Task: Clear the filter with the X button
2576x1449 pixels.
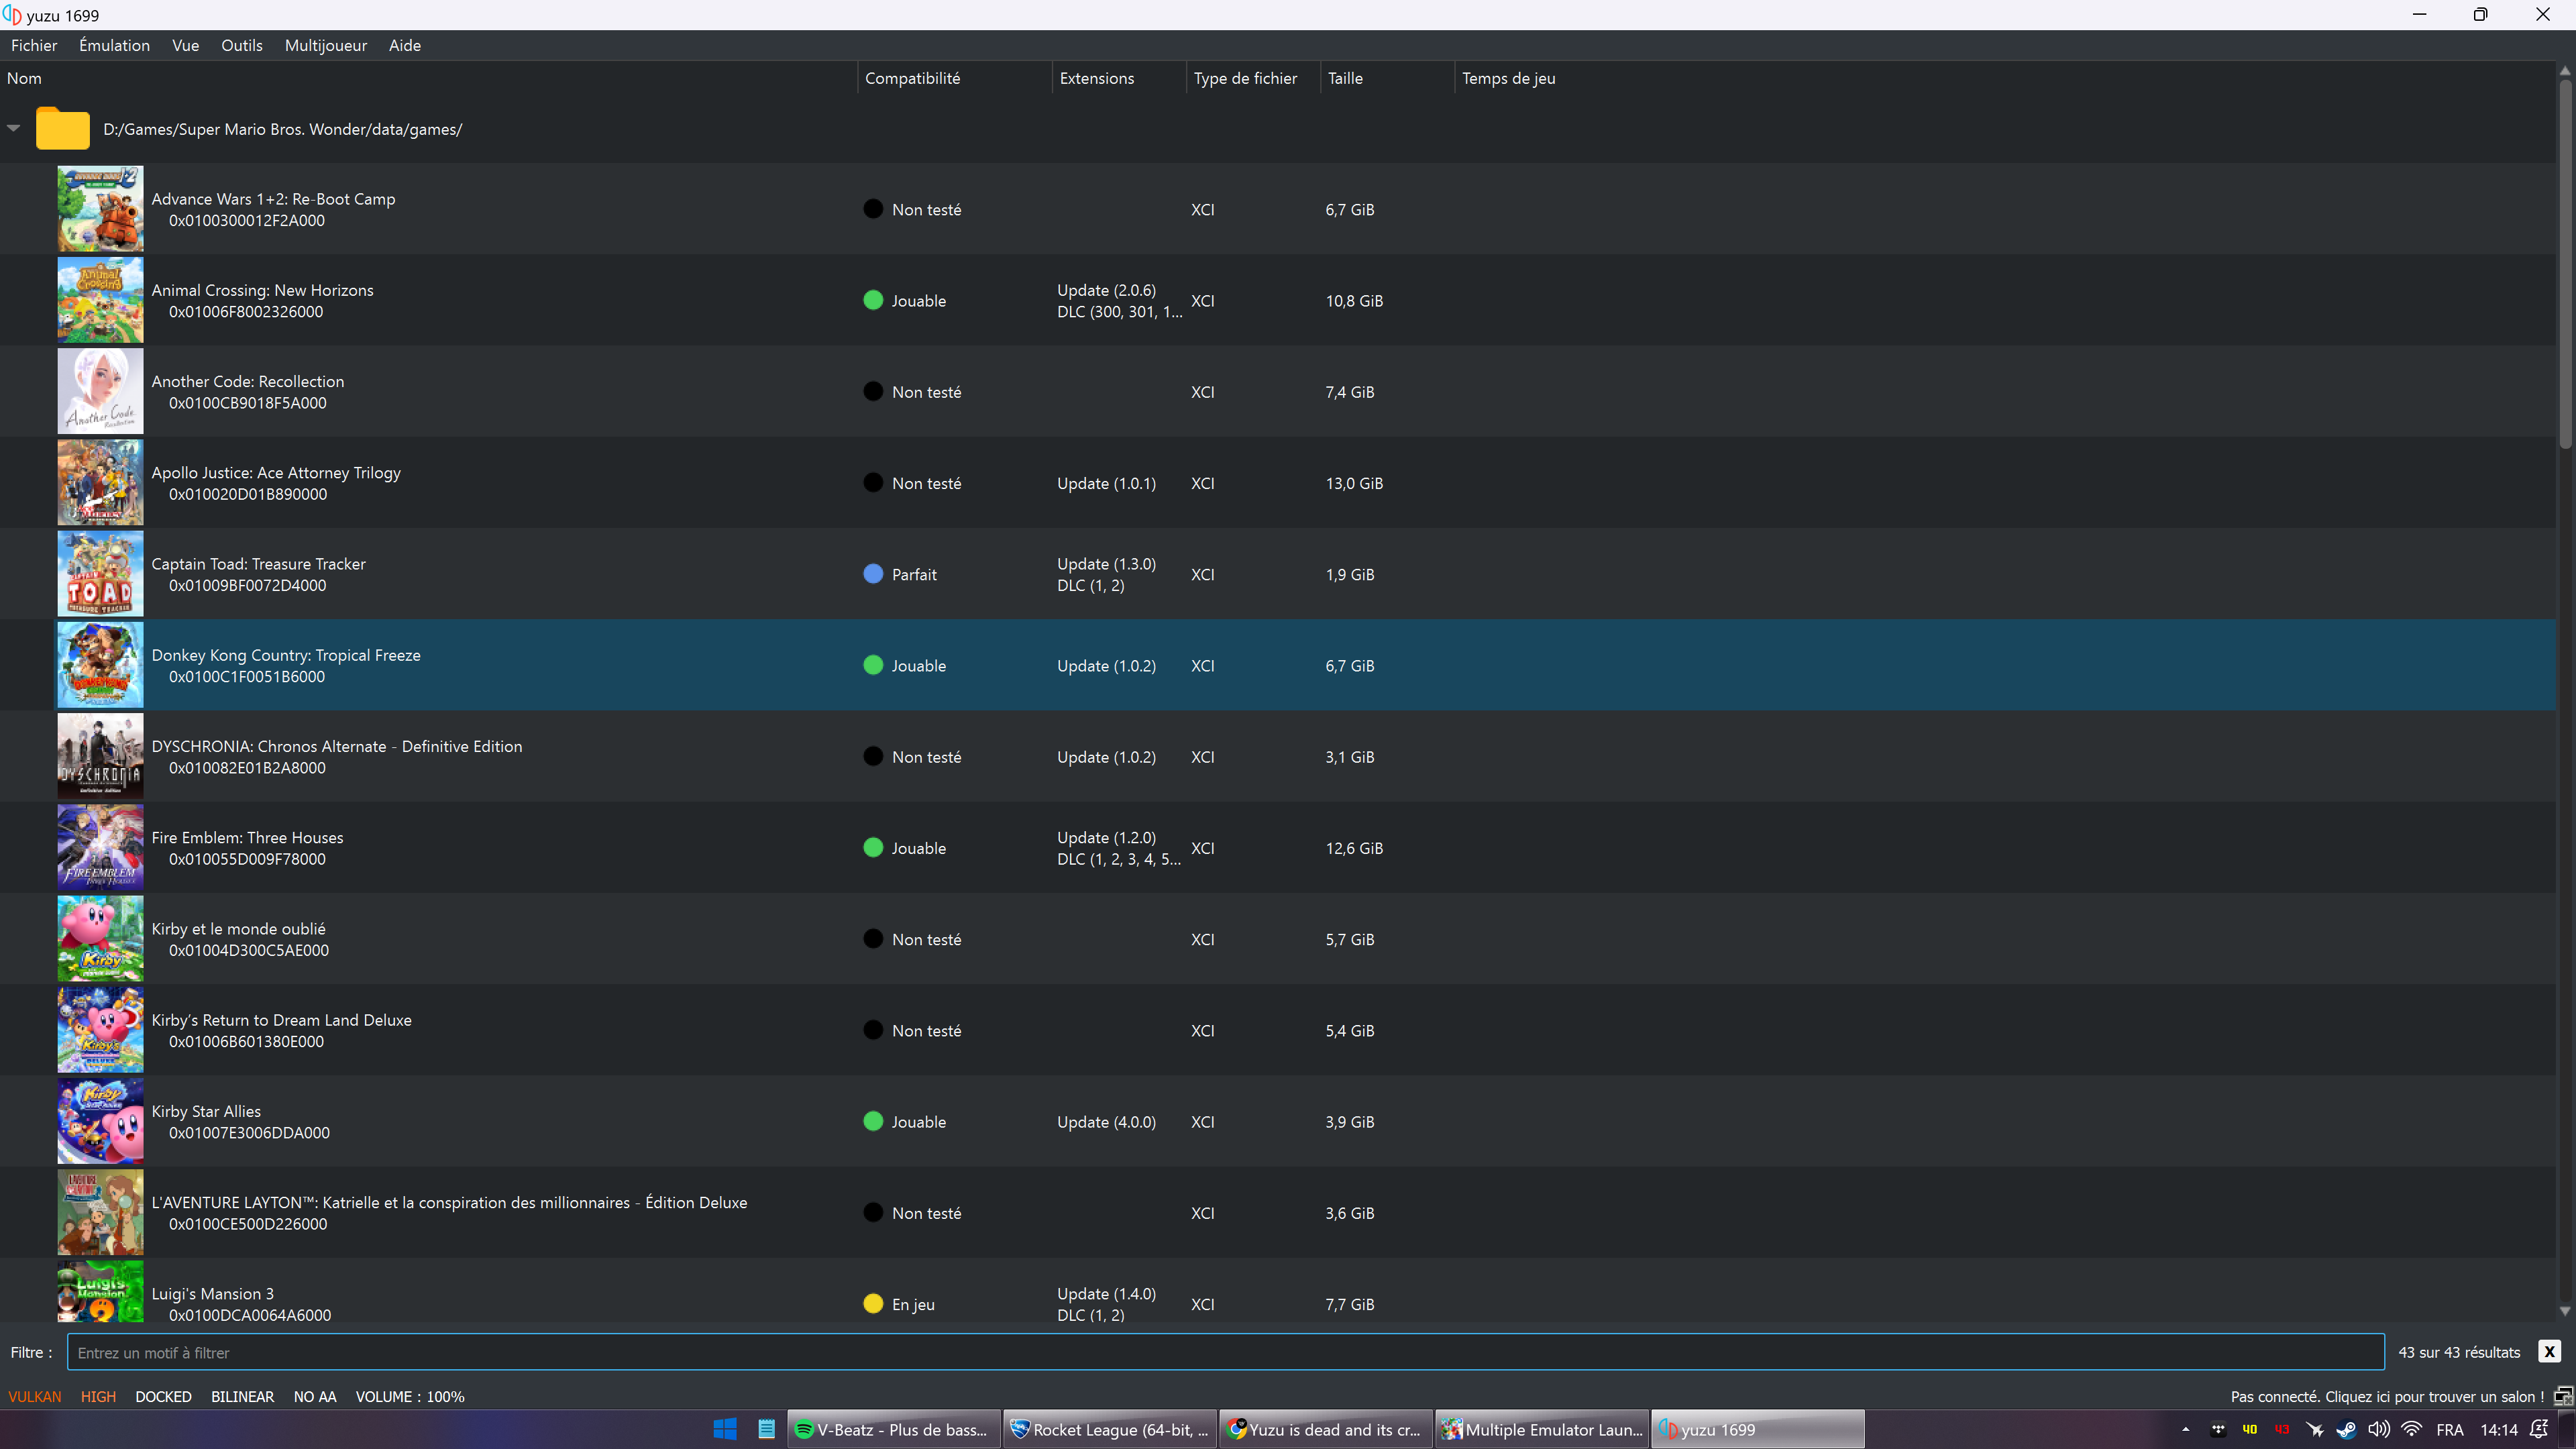Action: (2549, 1351)
